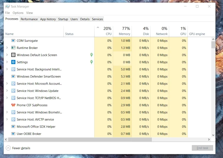Click the COM Surrogate process icon
This screenshot has height=158, width=223.
tap(13, 41)
